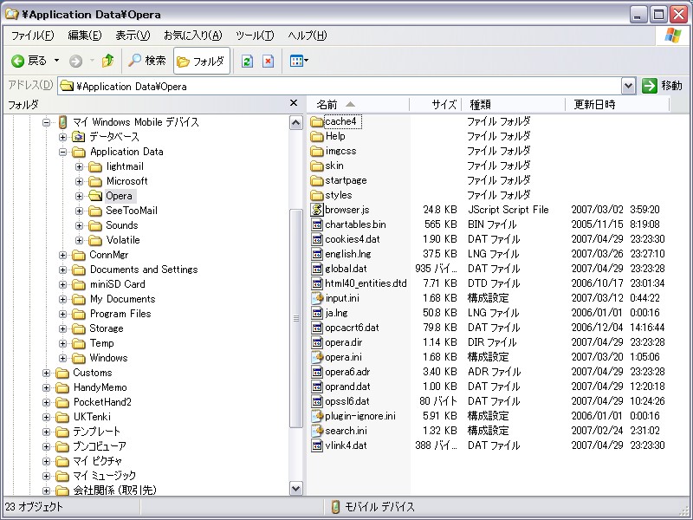
Task: Click the green up-one-level folder icon
Action: 107,61
